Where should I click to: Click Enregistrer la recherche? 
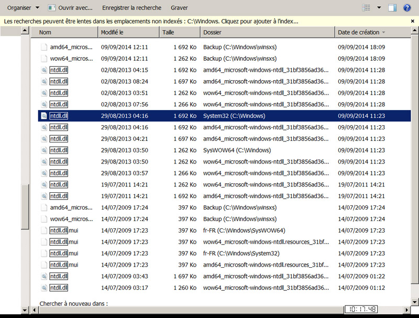click(132, 8)
